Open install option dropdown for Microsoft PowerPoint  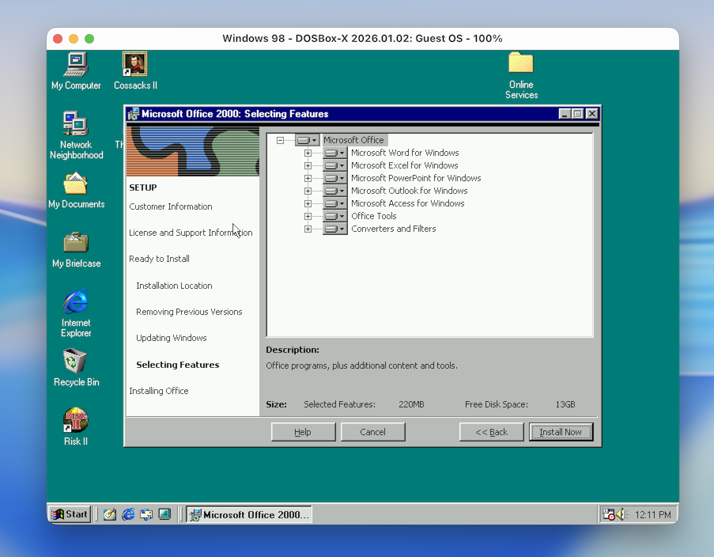pyautogui.click(x=334, y=179)
